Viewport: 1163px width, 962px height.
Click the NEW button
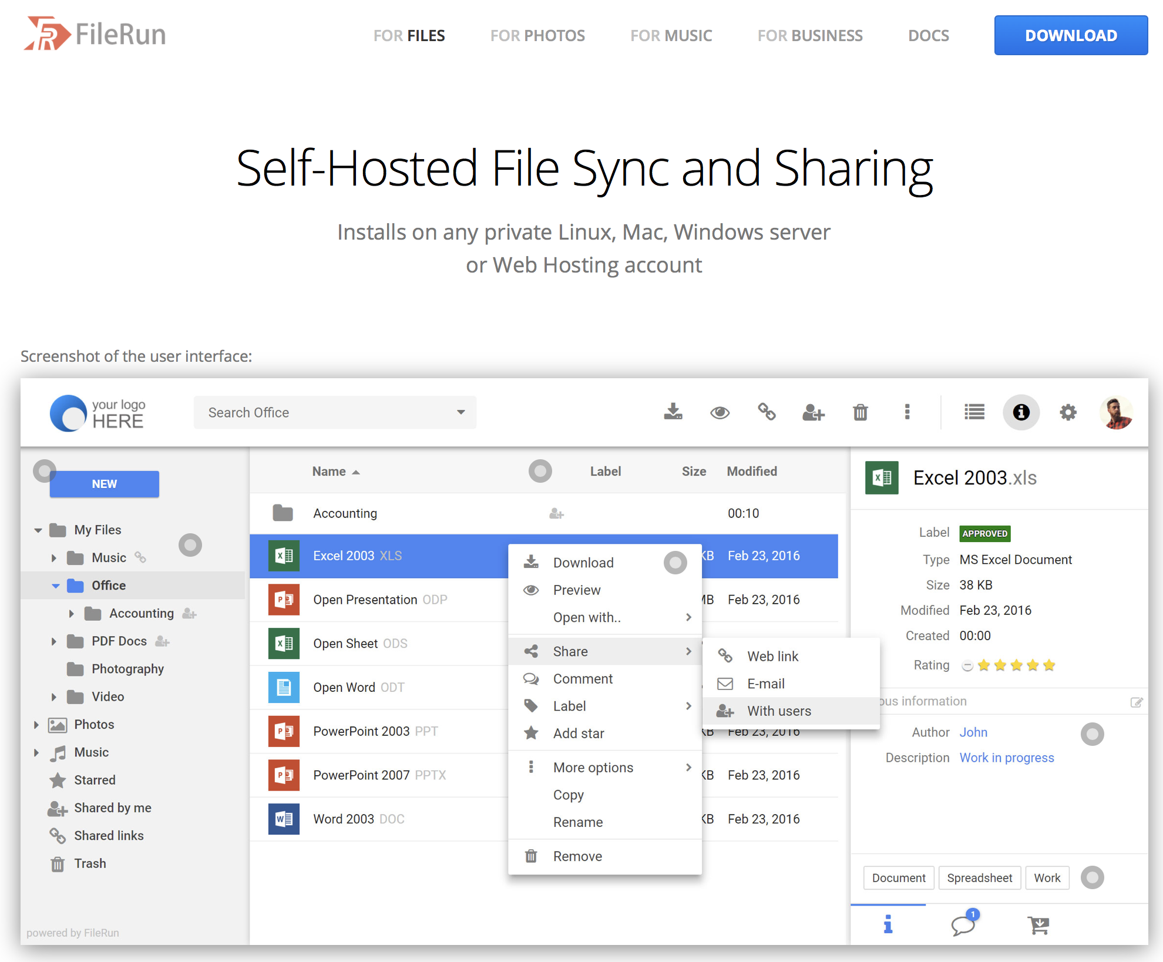105,484
